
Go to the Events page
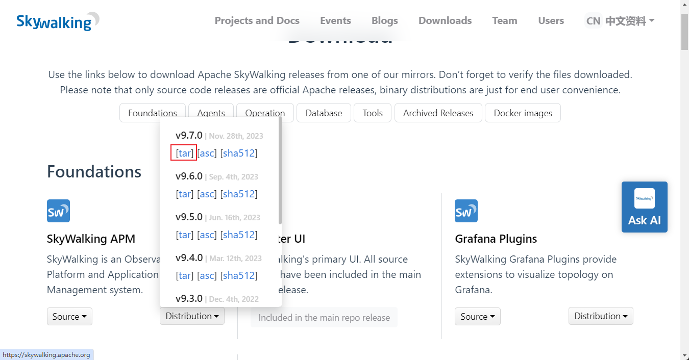(x=335, y=21)
